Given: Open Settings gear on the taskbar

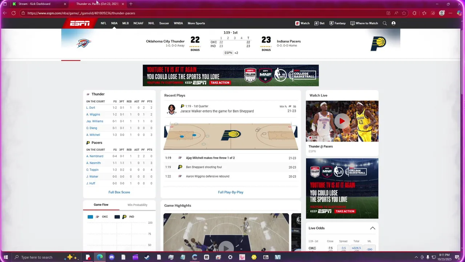Looking at the screenshot, I should pos(230,257).
